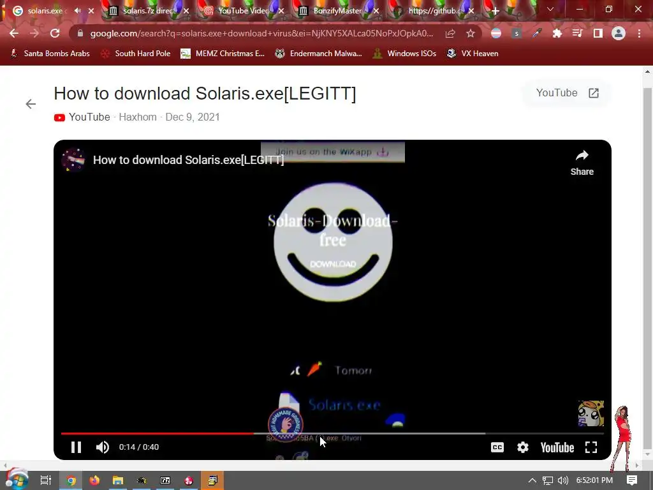Click the scroll up arrow of the page scrollbar

647,71
